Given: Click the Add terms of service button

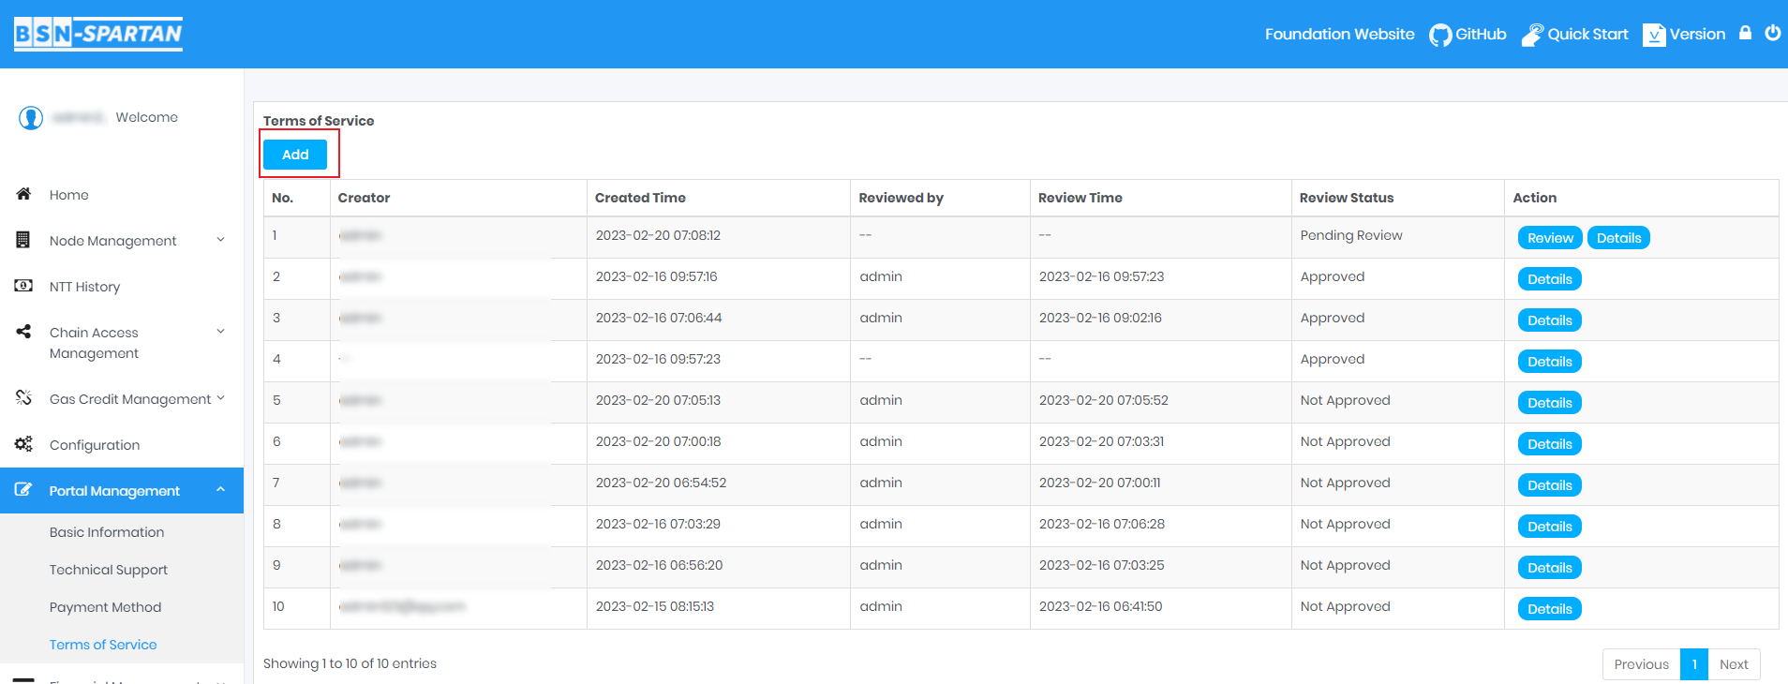Looking at the screenshot, I should 295,155.
